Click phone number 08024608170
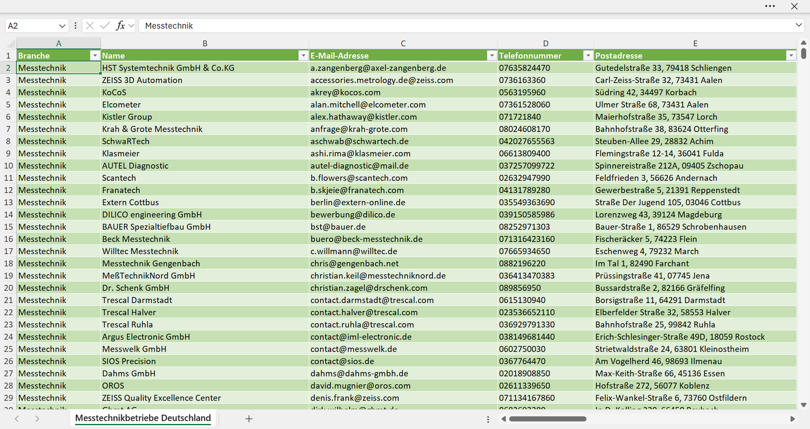The height and width of the screenshot is (429, 810). pyautogui.click(x=546, y=129)
